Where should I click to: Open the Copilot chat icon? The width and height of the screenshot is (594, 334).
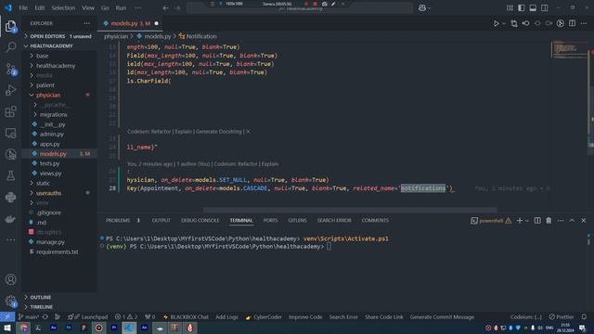point(422,7)
